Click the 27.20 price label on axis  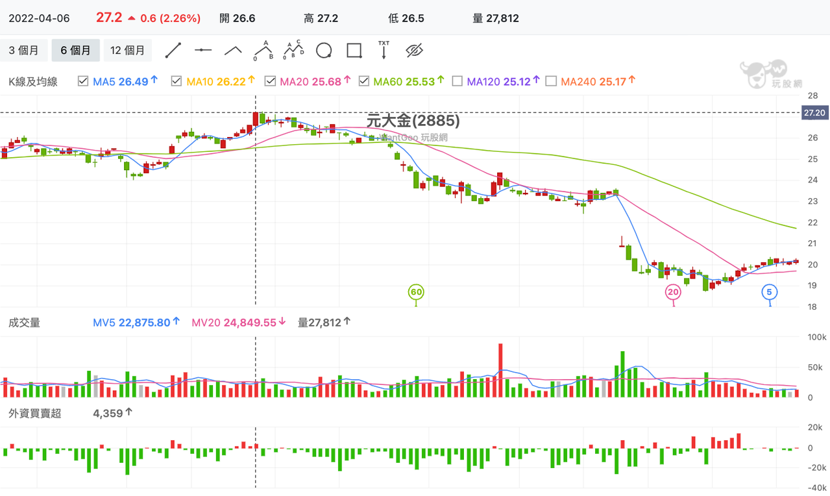814,113
